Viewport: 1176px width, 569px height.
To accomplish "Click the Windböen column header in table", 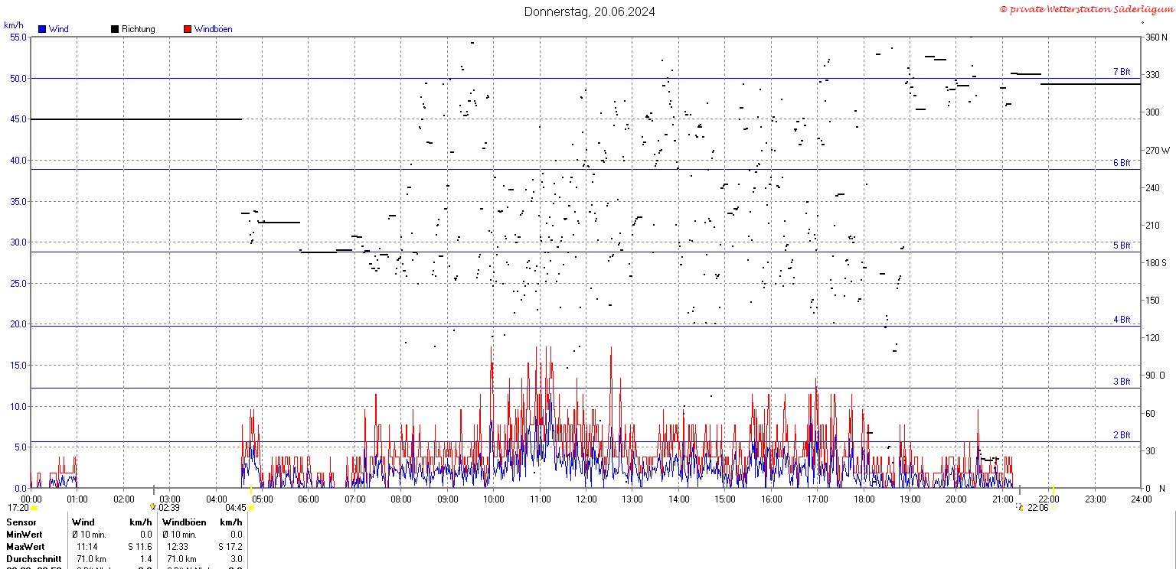I will (x=185, y=522).
